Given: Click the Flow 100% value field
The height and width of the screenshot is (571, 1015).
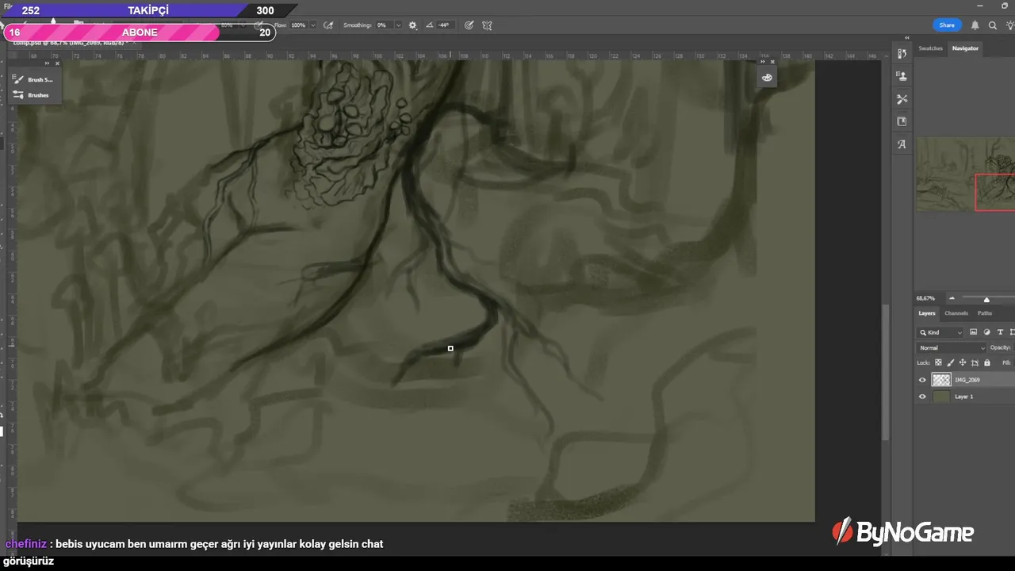Looking at the screenshot, I should click(x=298, y=25).
